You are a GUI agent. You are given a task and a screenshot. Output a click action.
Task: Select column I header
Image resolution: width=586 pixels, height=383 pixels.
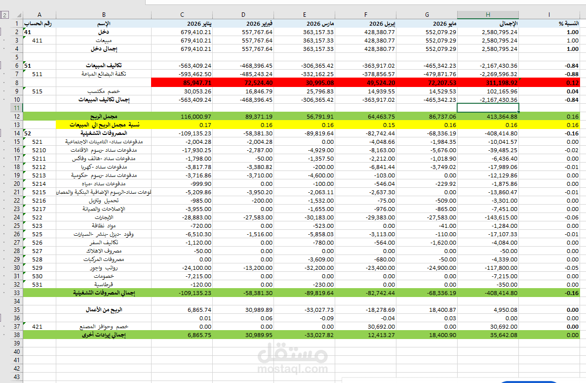[549, 15]
